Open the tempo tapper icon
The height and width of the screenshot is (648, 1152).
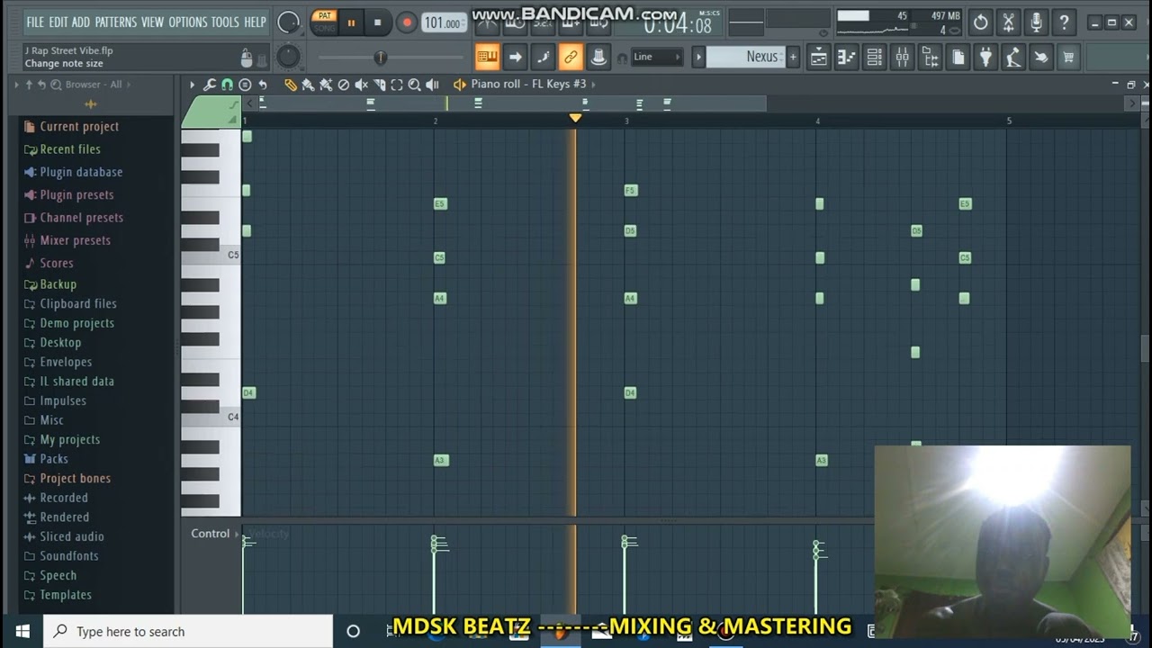tap(1013, 57)
